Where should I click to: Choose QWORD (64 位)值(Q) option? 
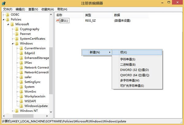[137, 75]
